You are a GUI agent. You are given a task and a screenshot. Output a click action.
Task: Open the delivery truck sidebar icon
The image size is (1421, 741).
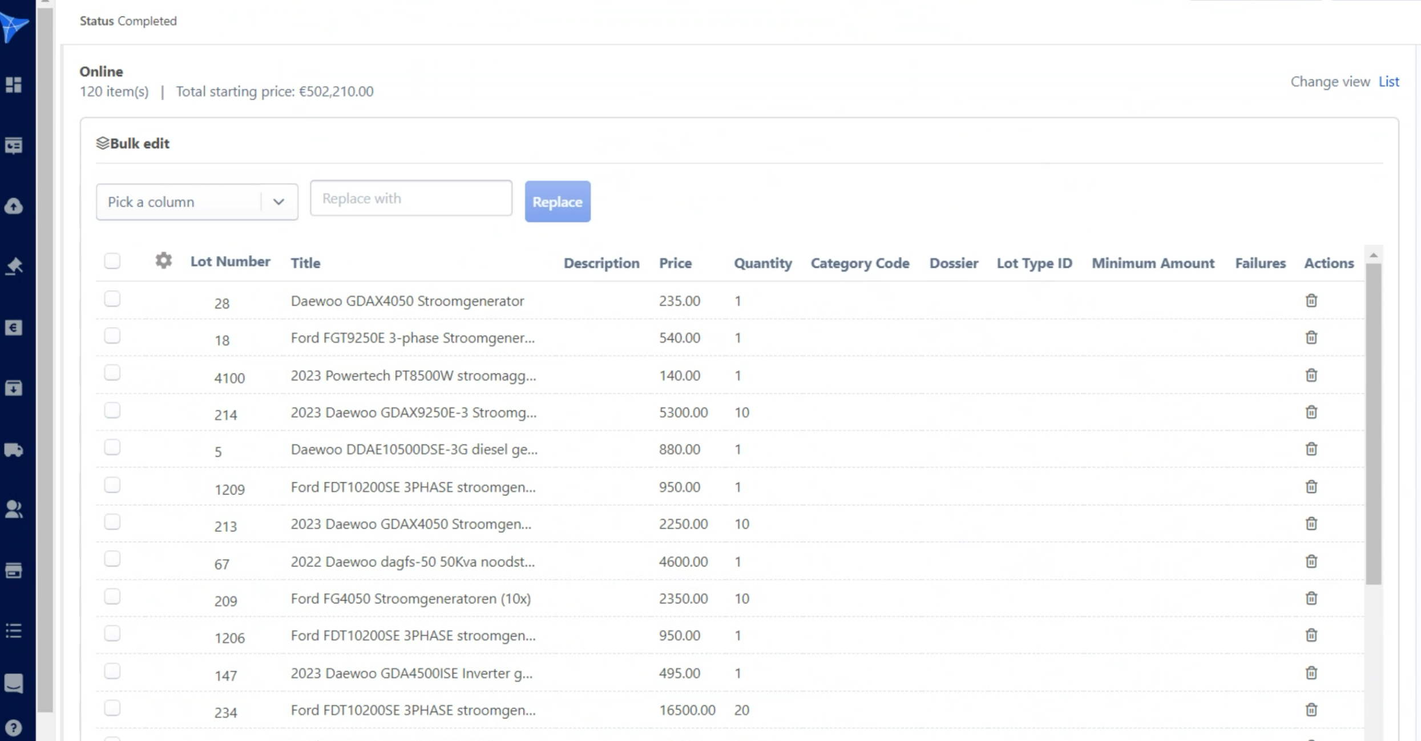tap(14, 450)
